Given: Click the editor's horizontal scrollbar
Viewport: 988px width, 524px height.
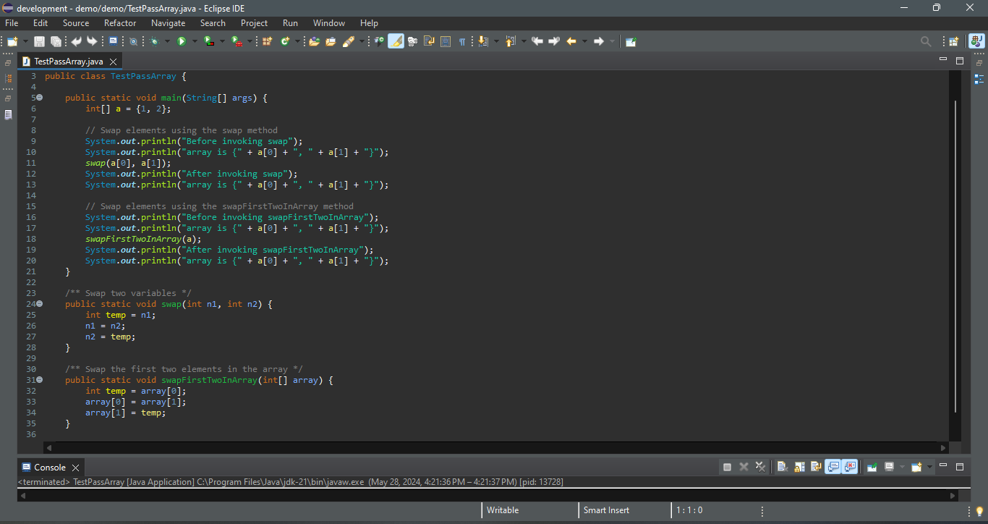Looking at the screenshot, I should click(492, 447).
